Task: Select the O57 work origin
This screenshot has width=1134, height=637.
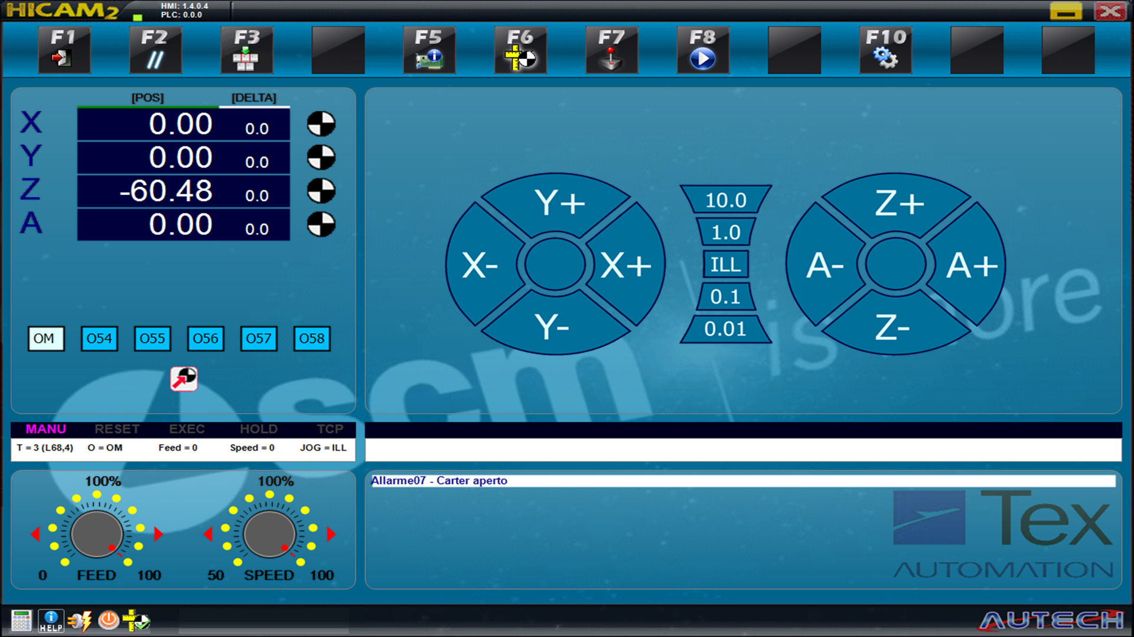Action: tap(259, 339)
